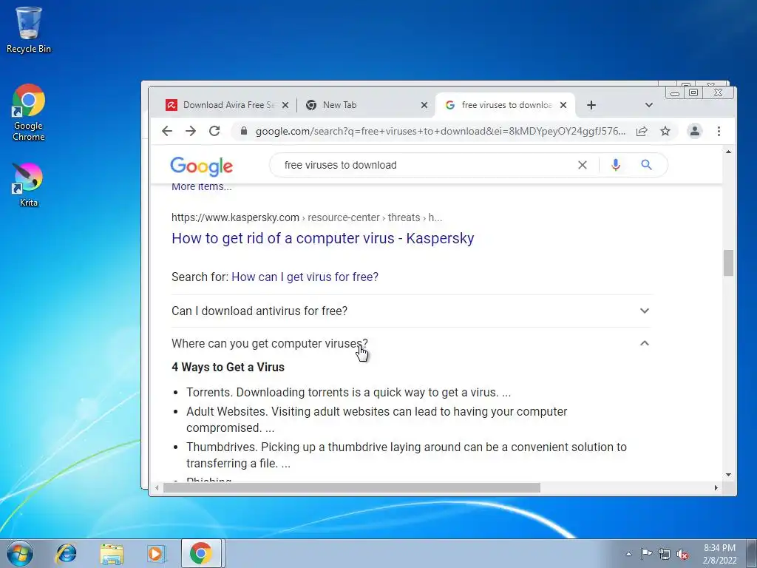Open the Windows Start menu
Viewport: 757px width, 568px height.
click(x=20, y=553)
